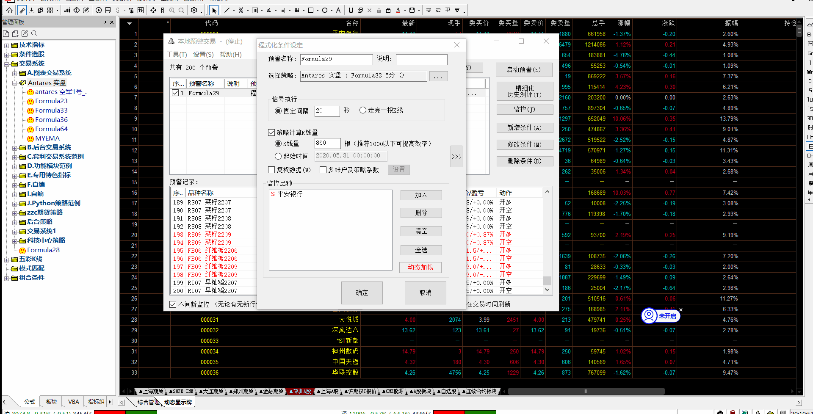813x414 pixels.
Task: Pin the 管理面板 panel
Action: pos(105,22)
